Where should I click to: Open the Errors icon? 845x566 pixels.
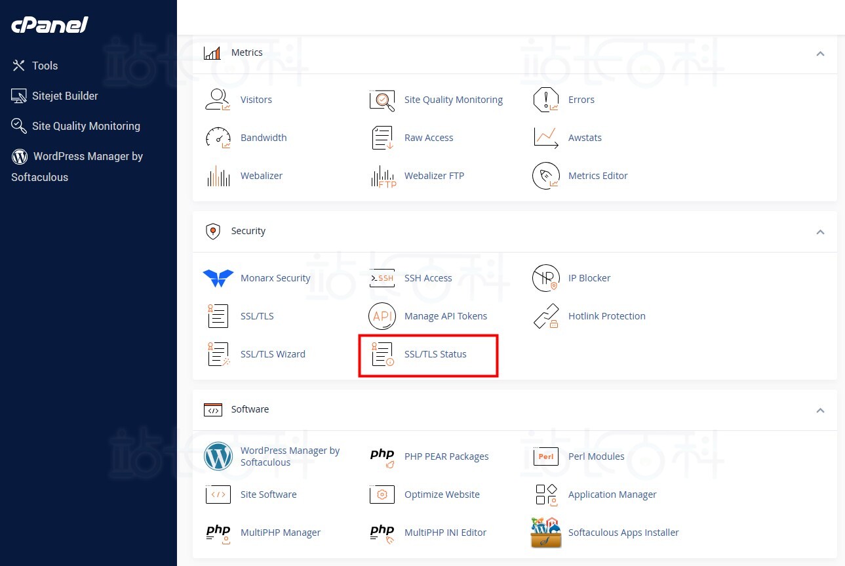546,100
